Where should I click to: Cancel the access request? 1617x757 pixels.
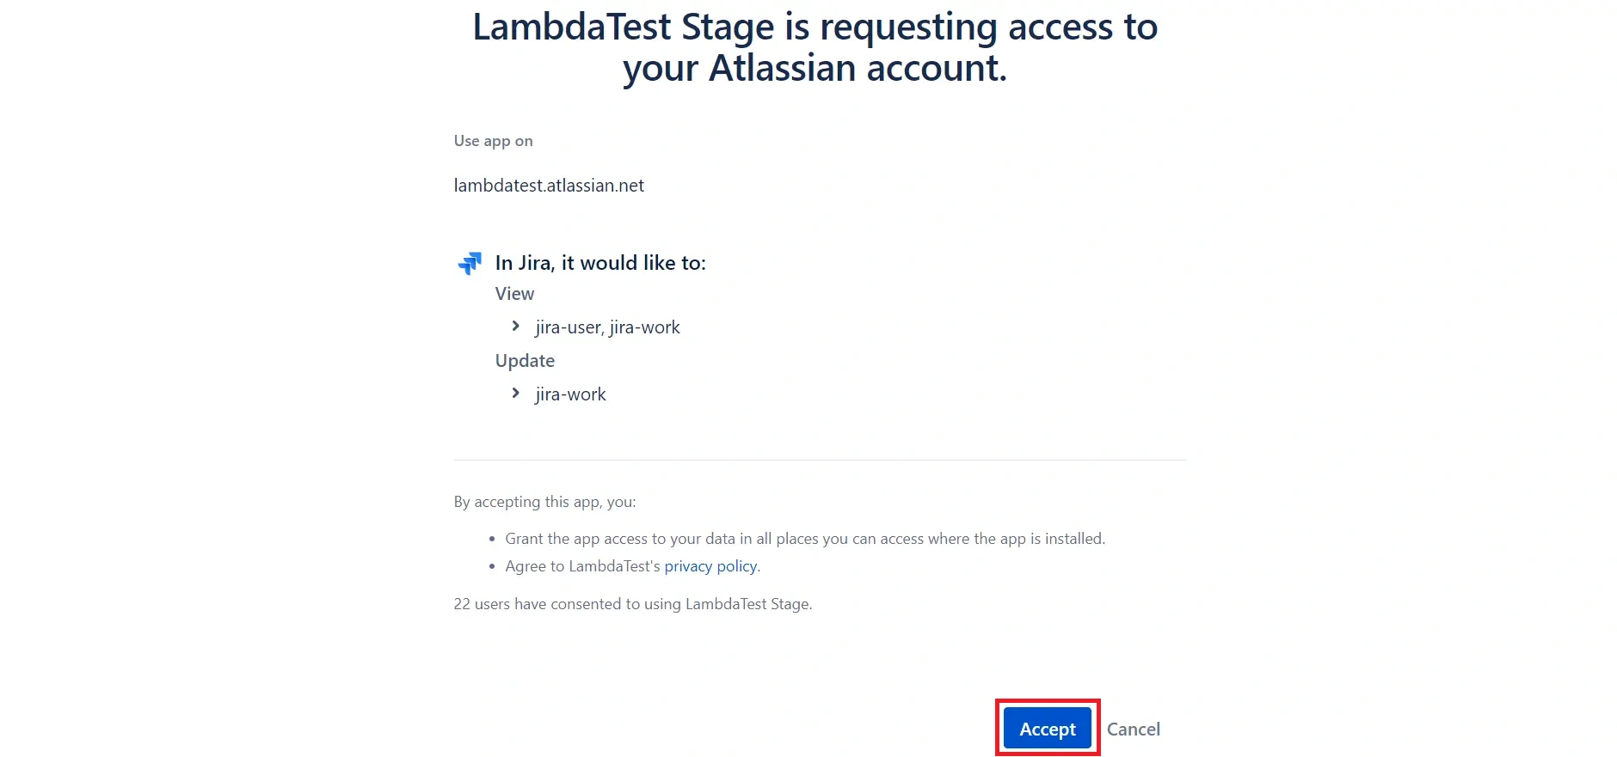pos(1133,730)
